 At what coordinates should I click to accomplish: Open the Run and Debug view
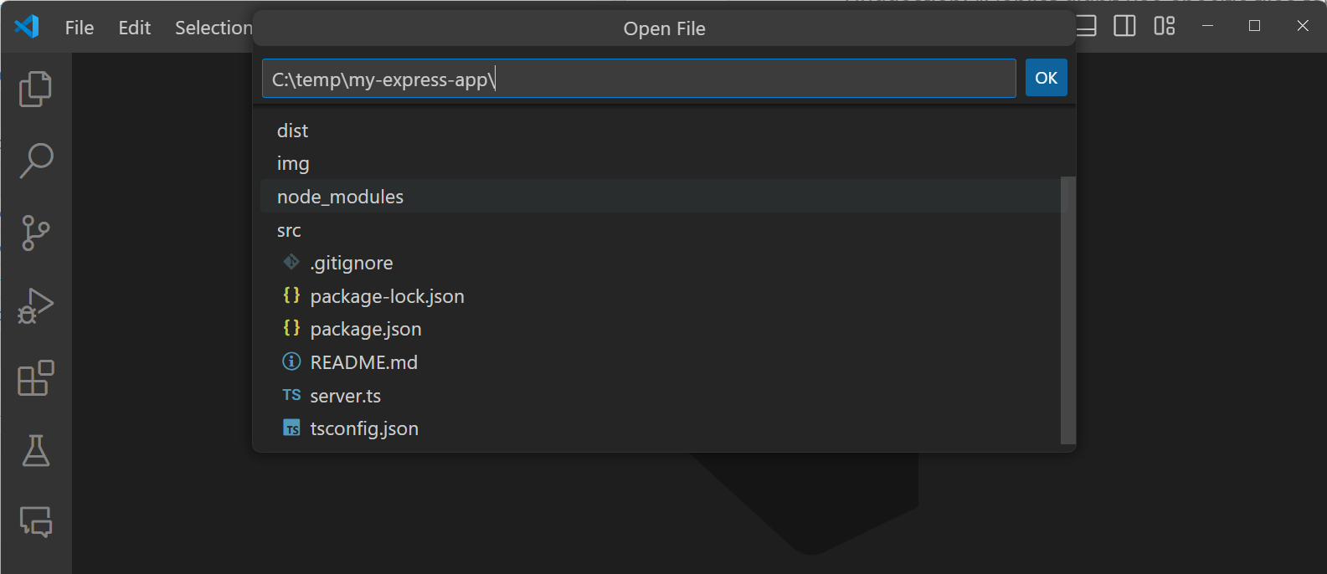click(35, 305)
